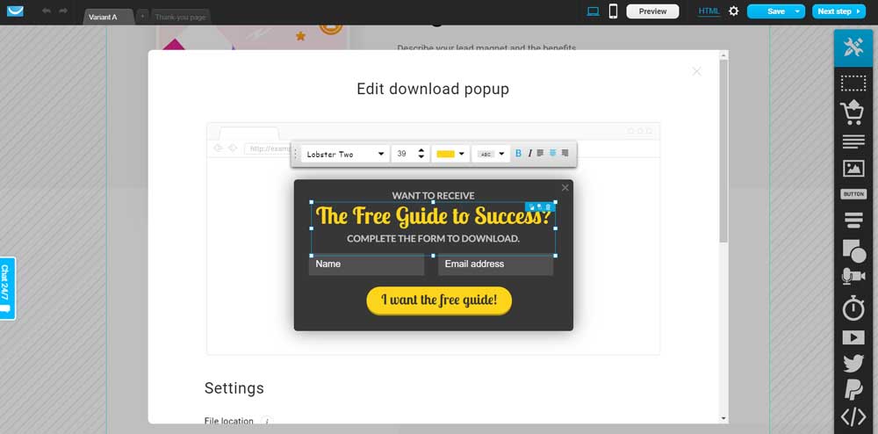The height and width of the screenshot is (434, 878).
Task: Open the HTML editor link
Action: 709,11
